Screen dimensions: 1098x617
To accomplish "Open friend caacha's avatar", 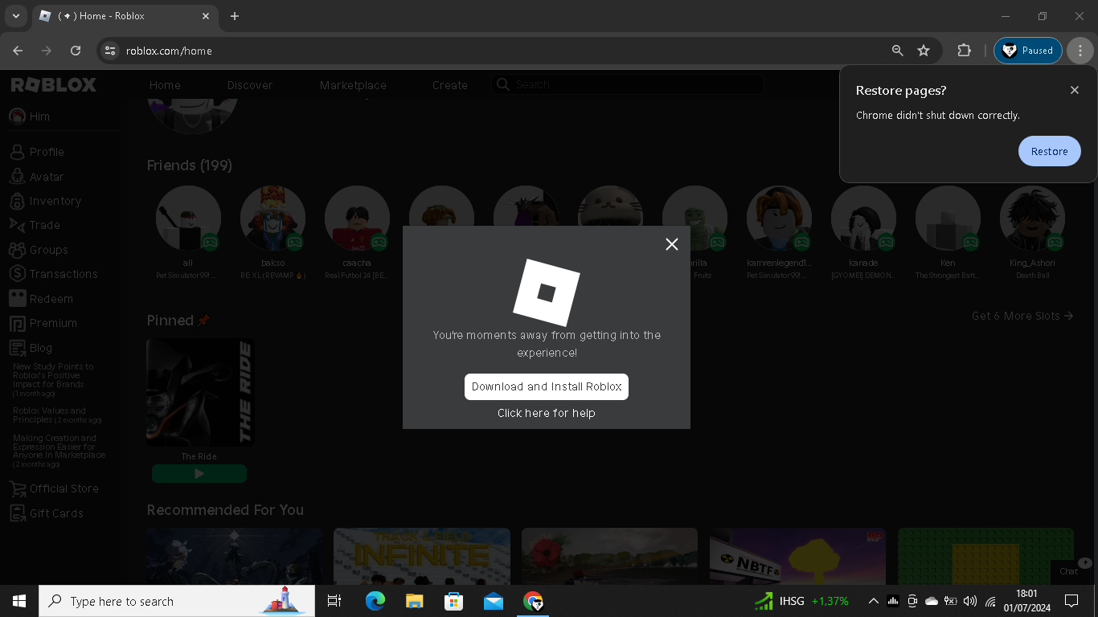I will coord(357,219).
